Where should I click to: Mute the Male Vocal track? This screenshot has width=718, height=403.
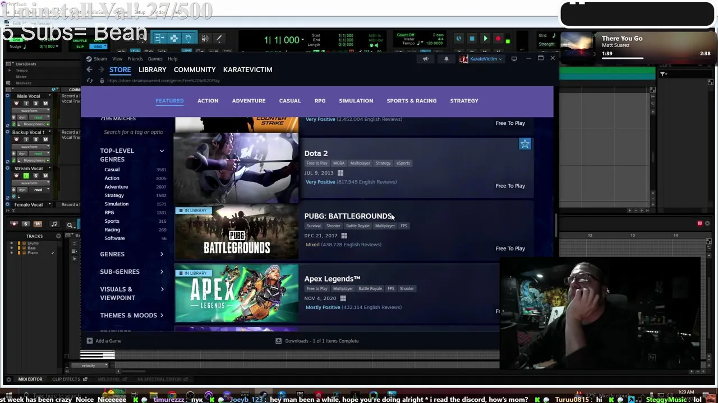[45, 104]
